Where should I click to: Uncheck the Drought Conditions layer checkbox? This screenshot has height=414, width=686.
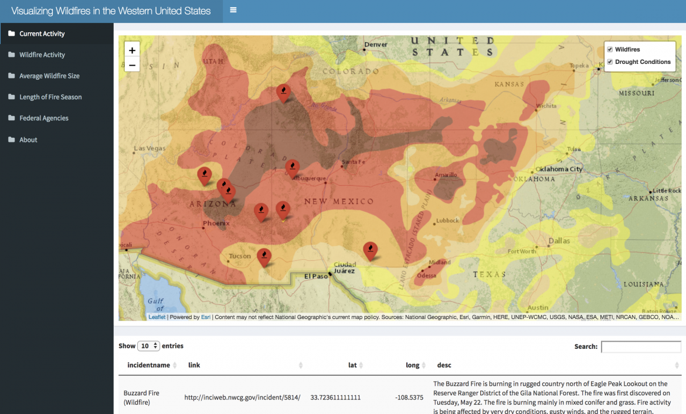(610, 62)
